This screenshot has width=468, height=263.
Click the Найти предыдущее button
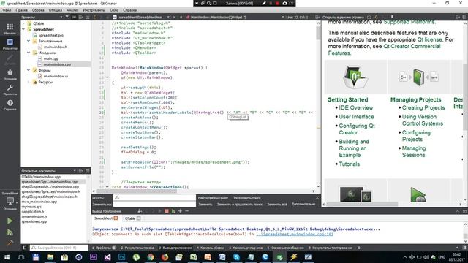[213, 198]
